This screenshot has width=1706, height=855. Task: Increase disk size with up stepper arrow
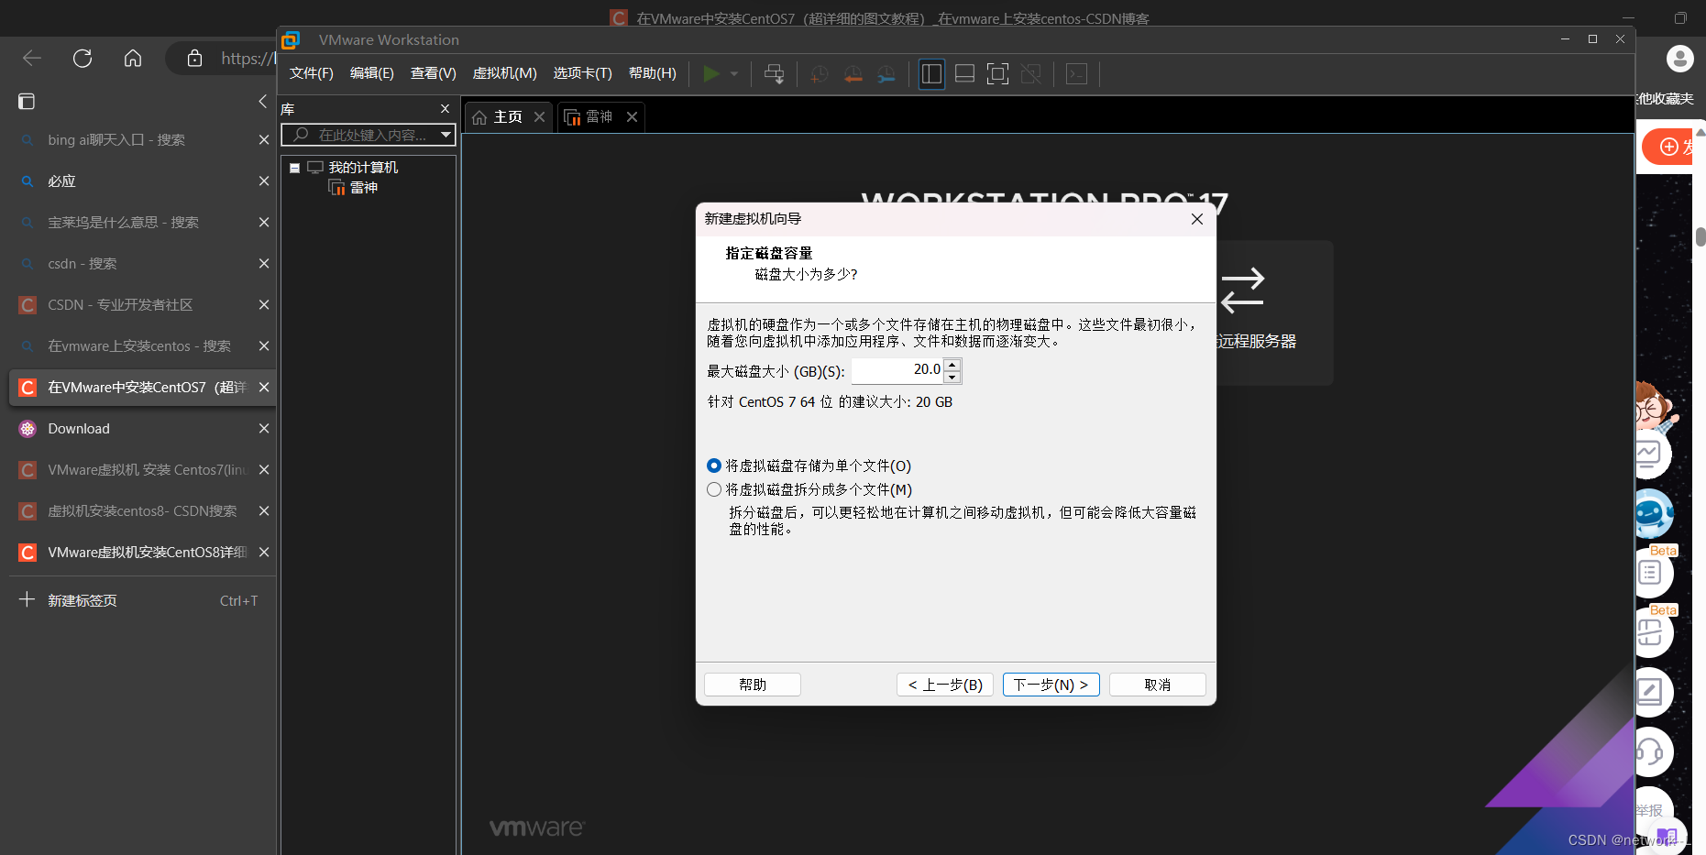tap(952, 365)
